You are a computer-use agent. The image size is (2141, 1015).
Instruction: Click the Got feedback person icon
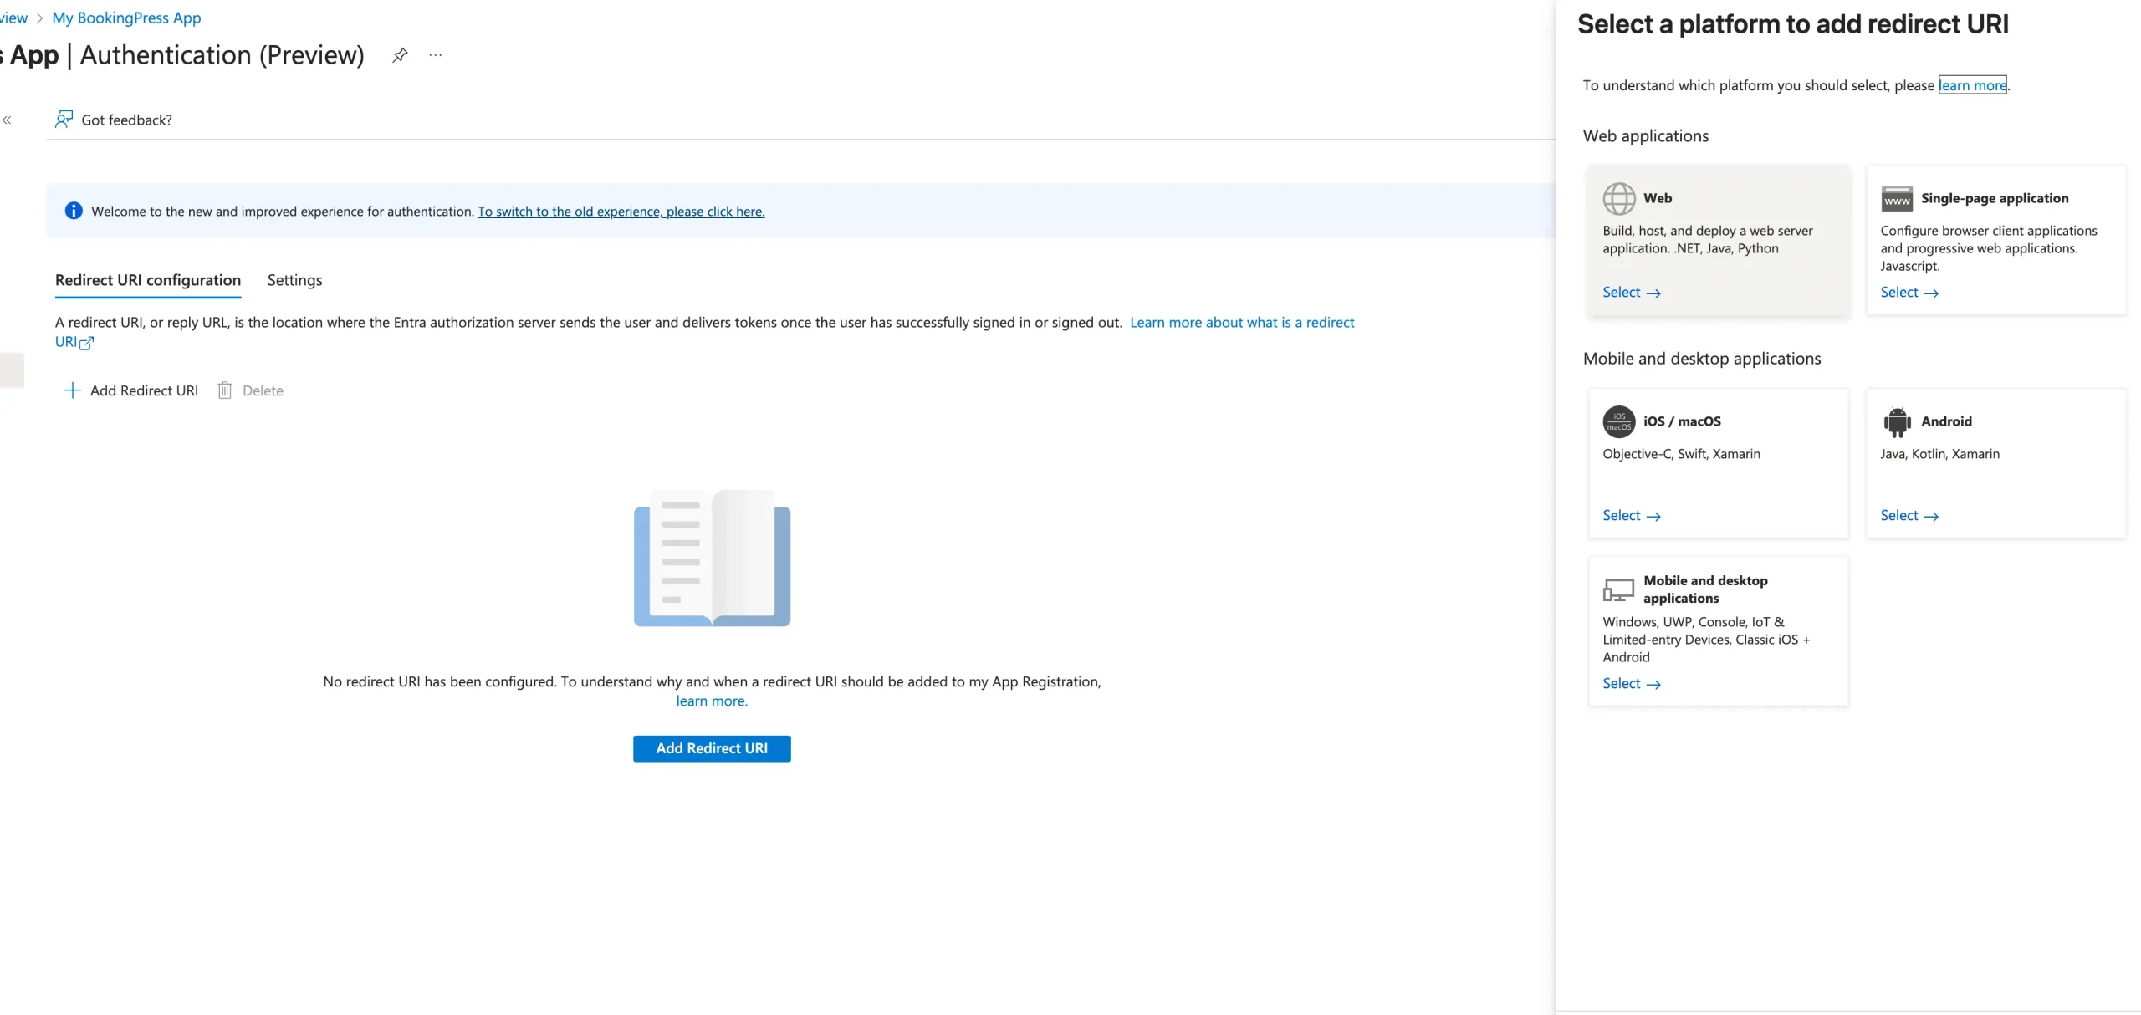[x=64, y=120]
